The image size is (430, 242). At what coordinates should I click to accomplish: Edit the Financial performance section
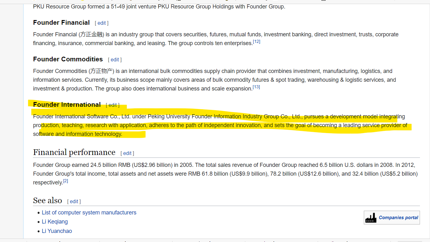click(x=127, y=153)
